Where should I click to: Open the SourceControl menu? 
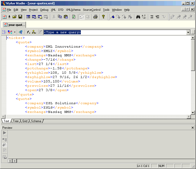pyautogui.click(x=92, y=10)
